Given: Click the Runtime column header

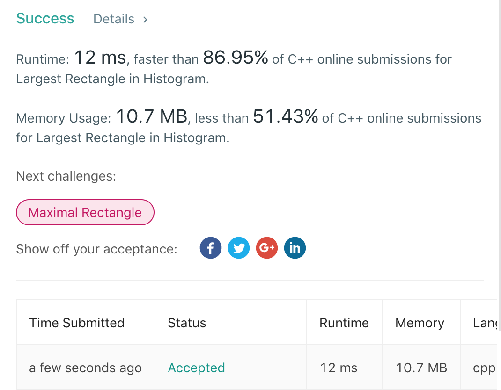Looking at the screenshot, I should pyautogui.click(x=344, y=323).
